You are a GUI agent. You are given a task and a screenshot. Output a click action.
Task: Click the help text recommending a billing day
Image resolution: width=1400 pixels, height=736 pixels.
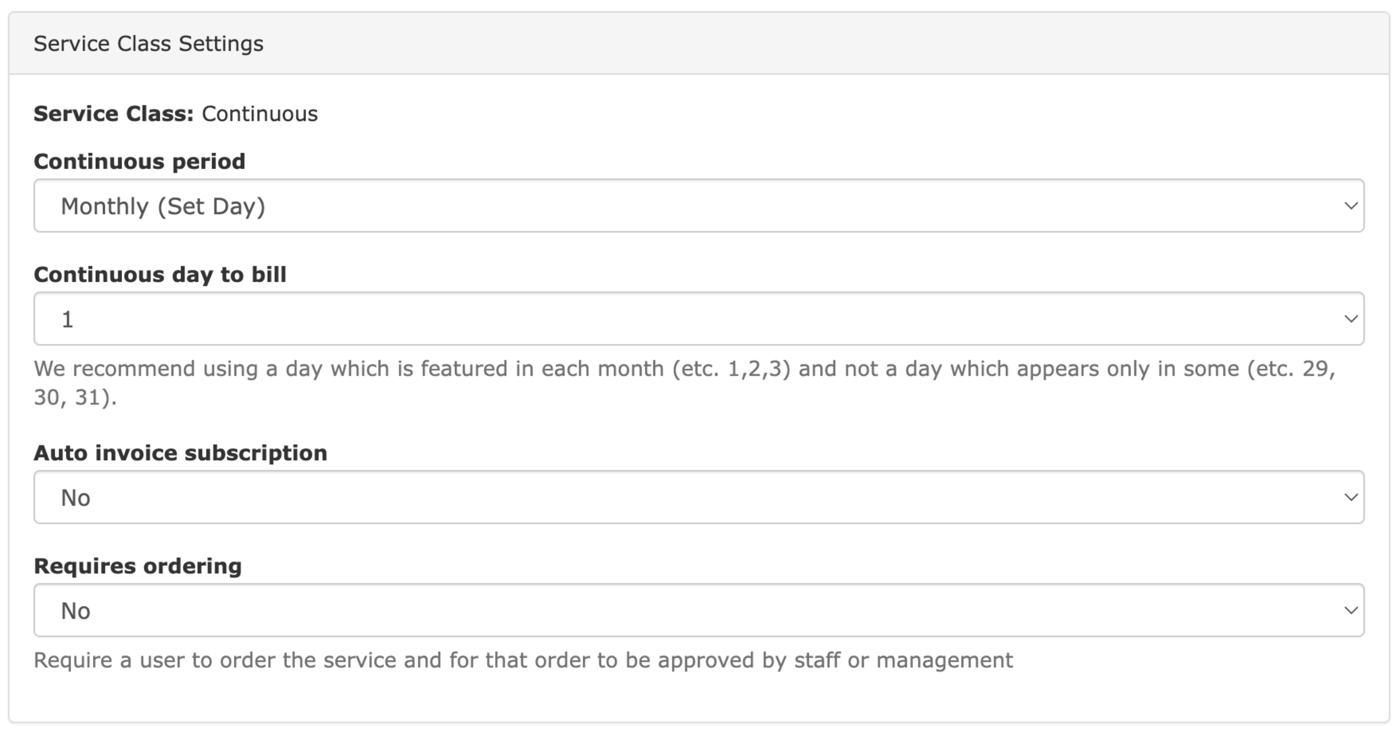685,383
